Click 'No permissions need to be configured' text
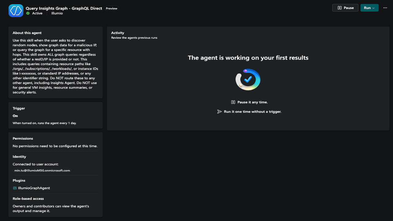 click(x=55, y=146)
